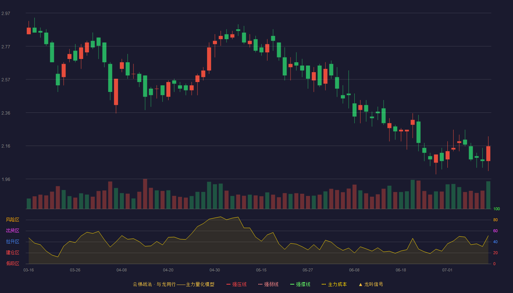Hide the 强压线 series via legend text
Viewport: 513px width, 293px height.
pyautogui.click(x=239, y=284)
